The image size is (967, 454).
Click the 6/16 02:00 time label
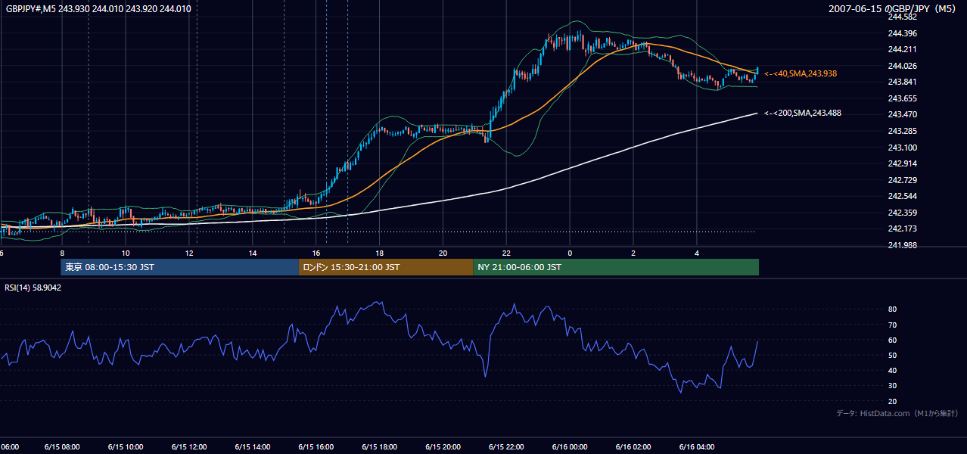tap(634, 446)
